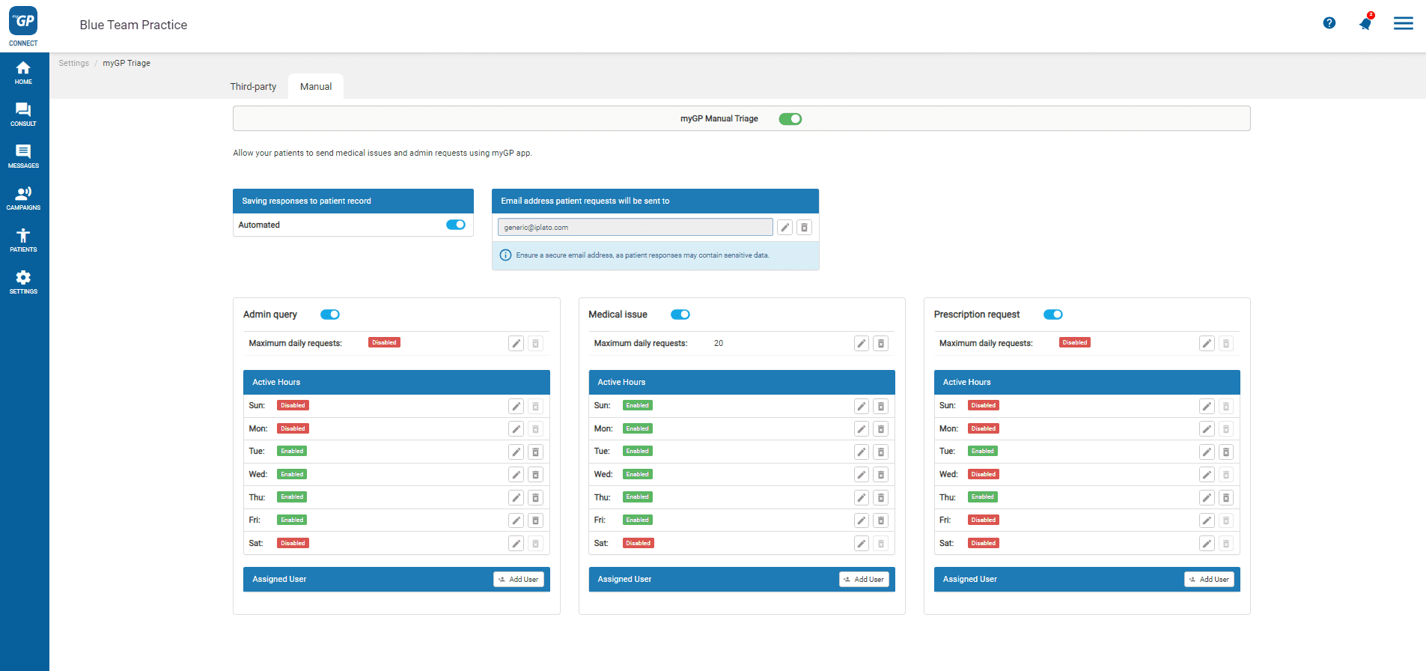Edit Medical issue maximum daily requests
Screen dimensions: 1426x671
[862, 344]
